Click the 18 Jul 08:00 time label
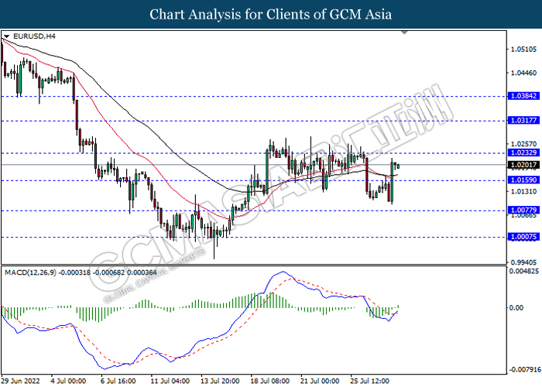The width and height of the screenshot is (542, 387). click(270, 381)
